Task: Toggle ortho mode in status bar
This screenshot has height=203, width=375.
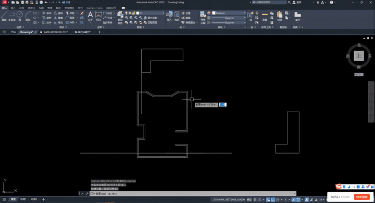Action: point(273,200)
